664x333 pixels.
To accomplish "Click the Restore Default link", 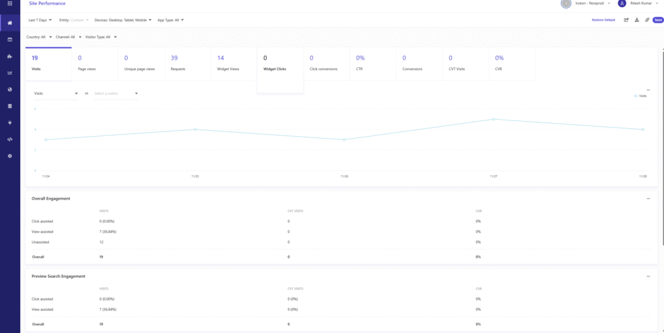I will tap(603, 20).
